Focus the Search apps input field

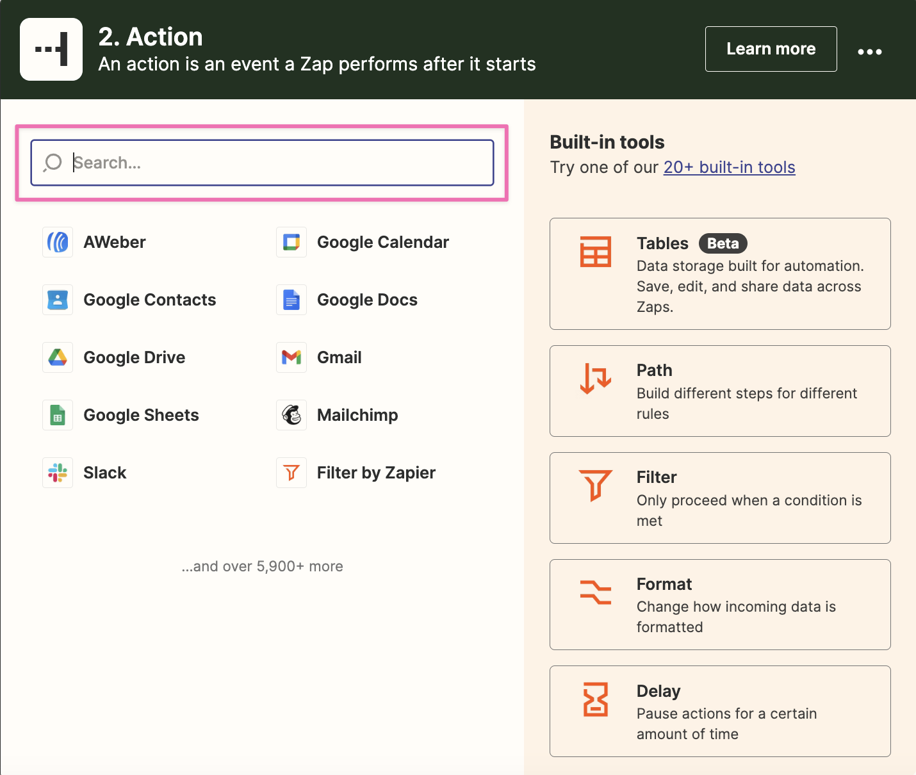[262, 163]
